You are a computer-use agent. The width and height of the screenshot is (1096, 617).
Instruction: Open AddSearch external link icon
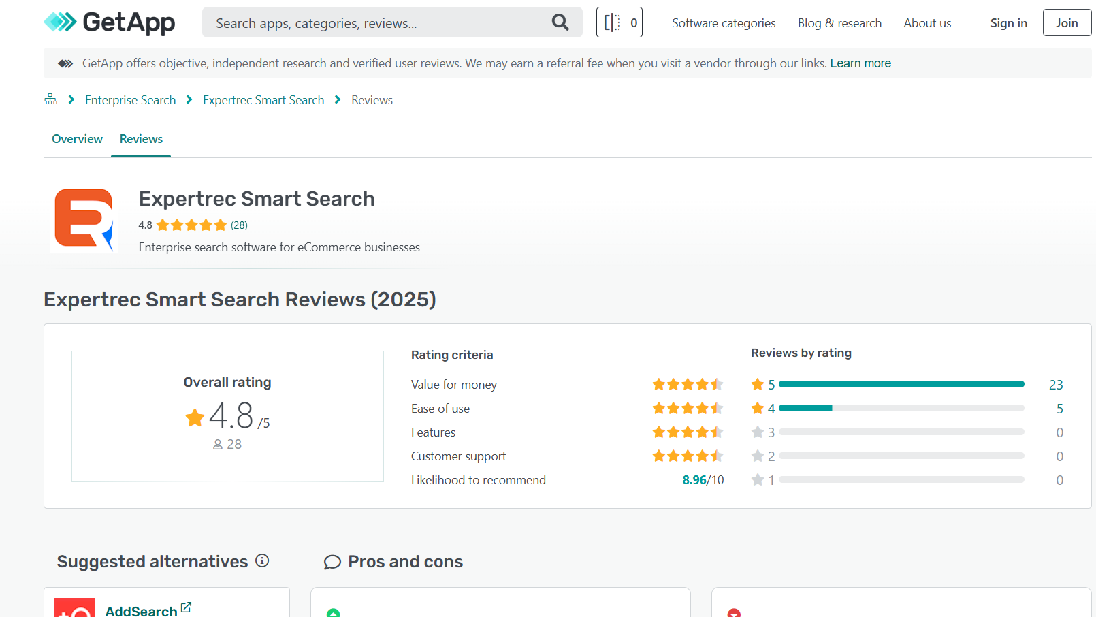pos(186,607)
